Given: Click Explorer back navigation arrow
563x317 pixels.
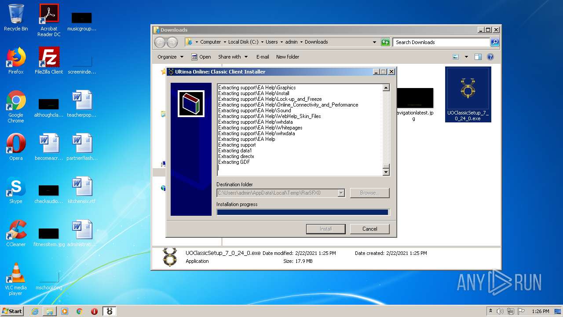Looking at the screenshot, I should click(160, 42).
